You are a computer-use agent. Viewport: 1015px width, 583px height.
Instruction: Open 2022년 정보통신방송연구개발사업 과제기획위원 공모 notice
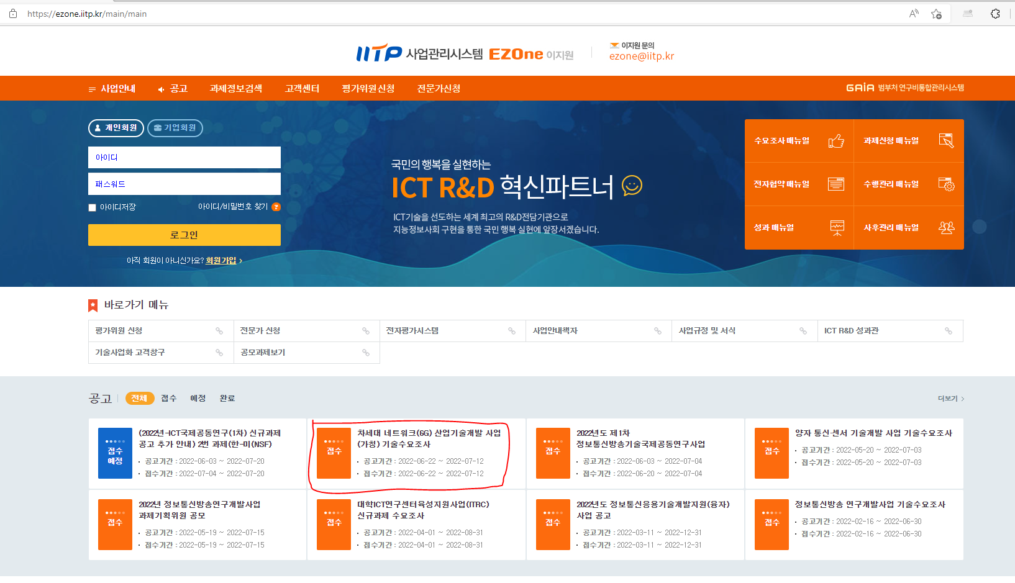pyautogui.click(x=199, y=510)
